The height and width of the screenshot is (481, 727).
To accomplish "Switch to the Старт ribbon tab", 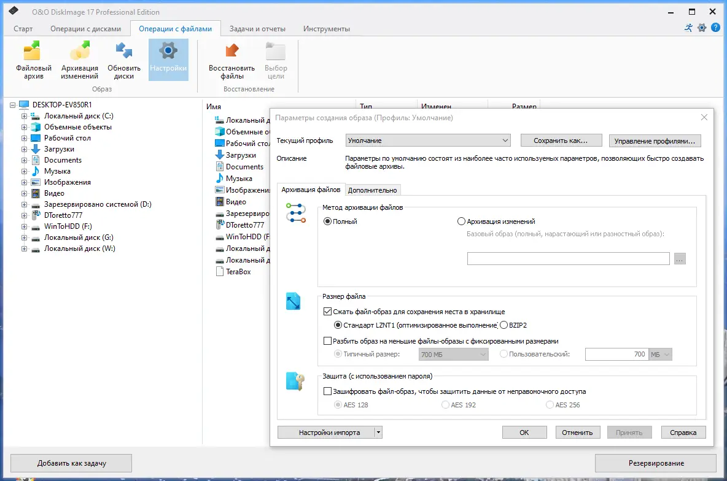I will [23, 29].
